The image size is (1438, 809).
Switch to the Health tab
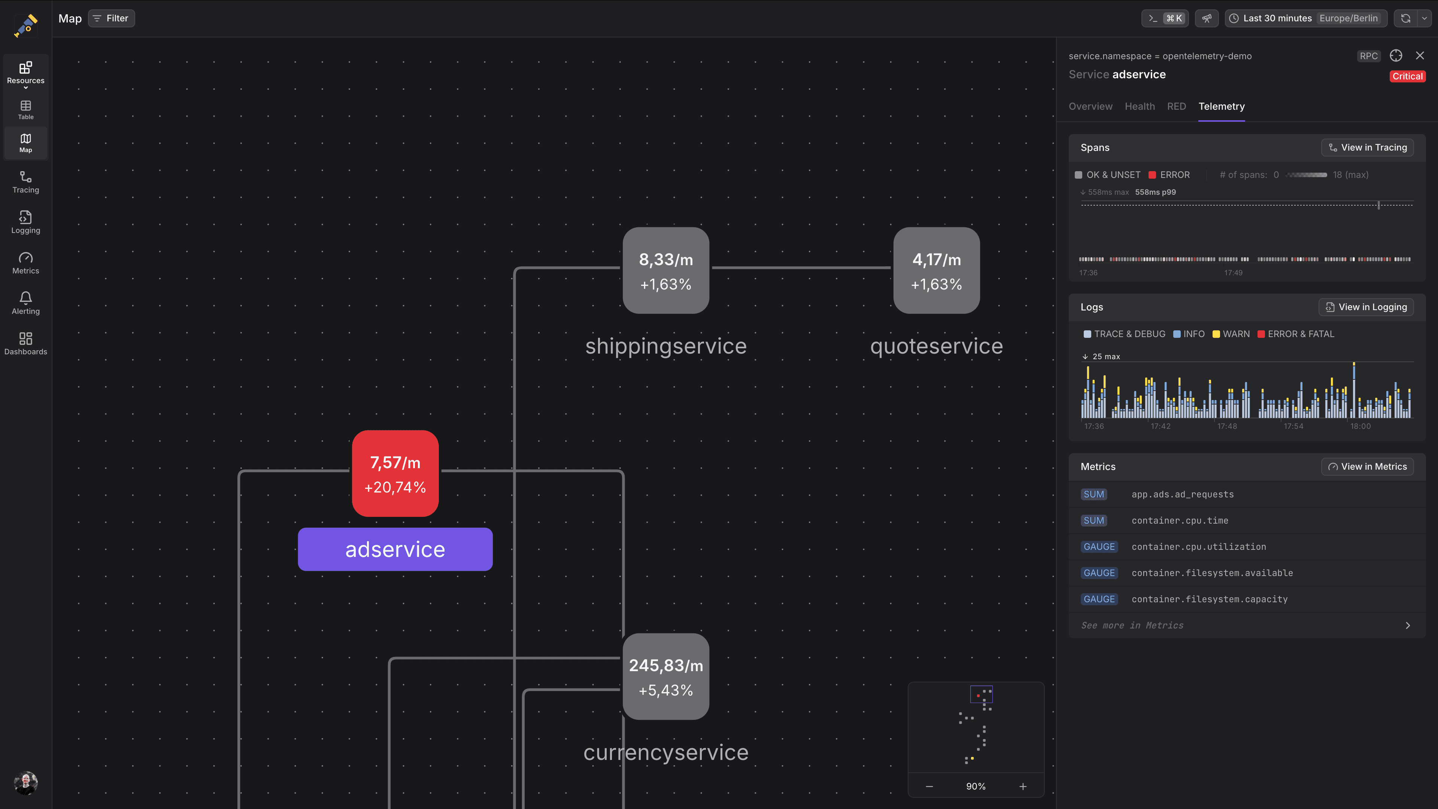(x=1139, y=106)
